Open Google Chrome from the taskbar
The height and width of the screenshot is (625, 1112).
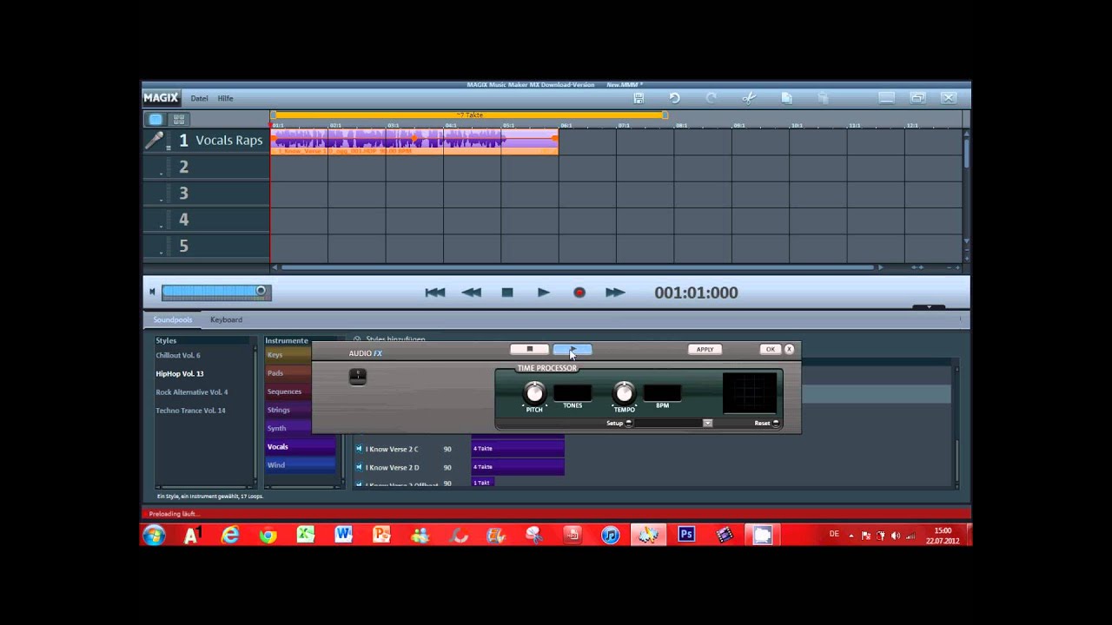pyautogui.click(x=268, y=535)
